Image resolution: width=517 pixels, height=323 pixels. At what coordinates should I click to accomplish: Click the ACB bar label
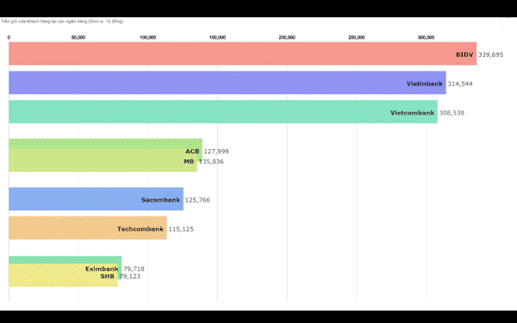pyautogui.click(x=192, y=152)
